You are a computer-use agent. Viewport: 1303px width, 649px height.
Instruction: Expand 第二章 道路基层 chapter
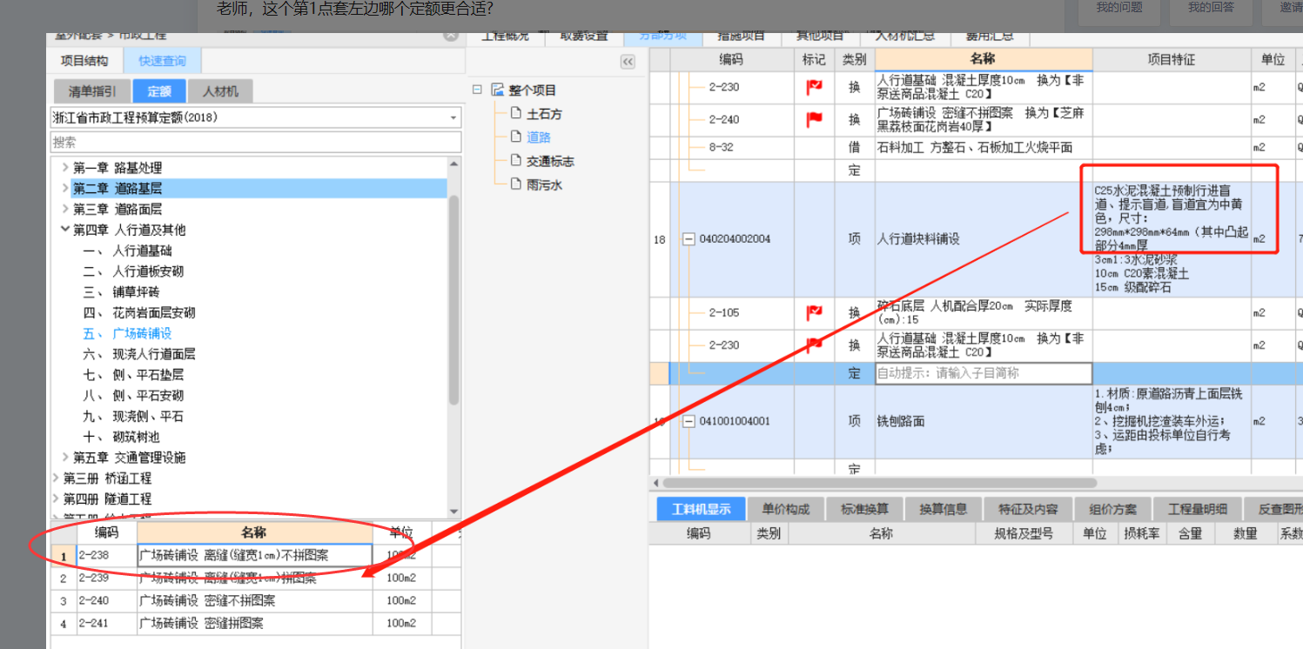tap(65, 188)
